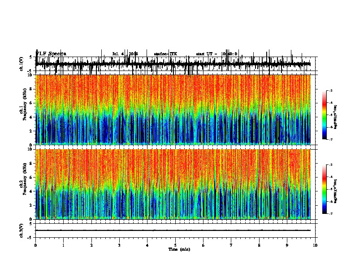Click the ch.1 spectrogram panel

click(173, 110)
